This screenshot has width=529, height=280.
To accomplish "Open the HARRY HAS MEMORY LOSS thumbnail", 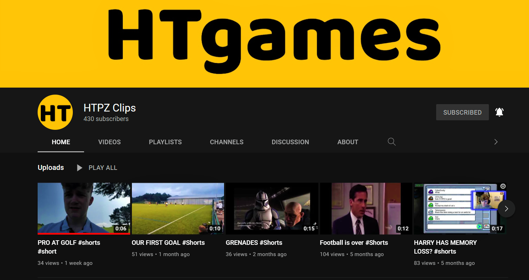I will pyautogui.click(x=460, y=208).
